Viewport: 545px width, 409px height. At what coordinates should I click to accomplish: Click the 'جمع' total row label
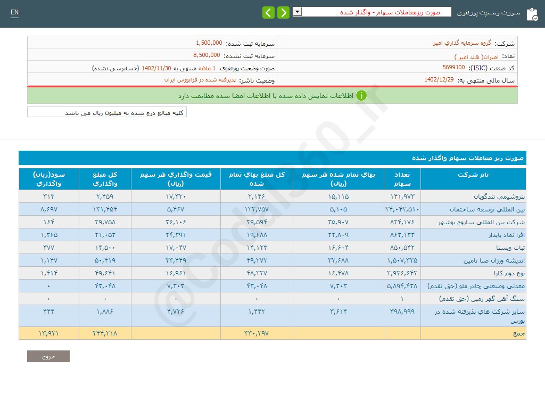518,333
